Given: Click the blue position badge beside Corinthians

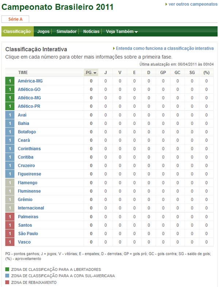Looking at the screenshot, I should (10, 149).
